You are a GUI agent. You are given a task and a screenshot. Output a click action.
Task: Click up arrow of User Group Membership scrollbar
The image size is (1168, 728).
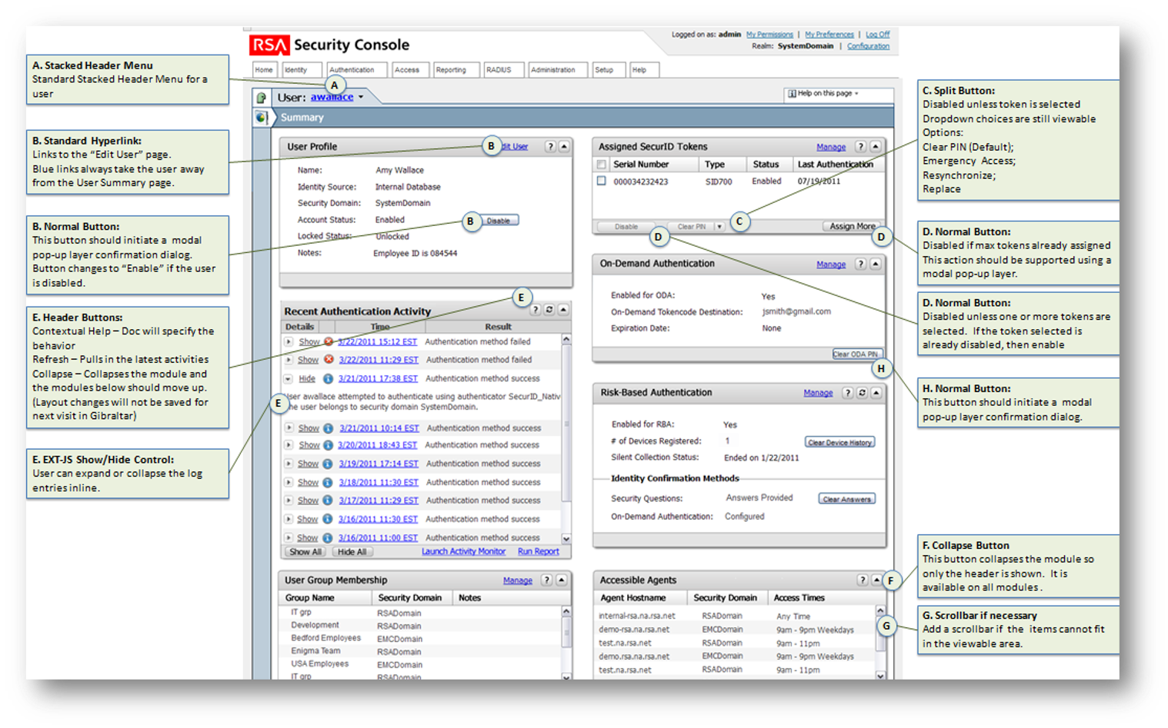566,612
